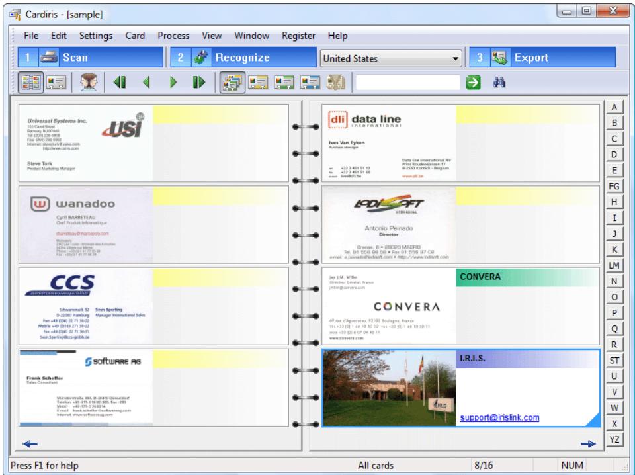Click the Recognize step button
The height and width of the screenshot is (475, 635).
243,57
